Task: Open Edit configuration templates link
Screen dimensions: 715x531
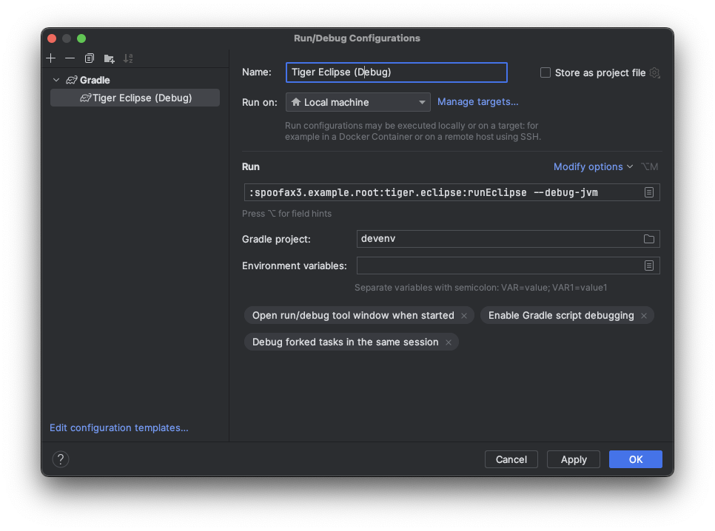Action: [x=118, y=427]
